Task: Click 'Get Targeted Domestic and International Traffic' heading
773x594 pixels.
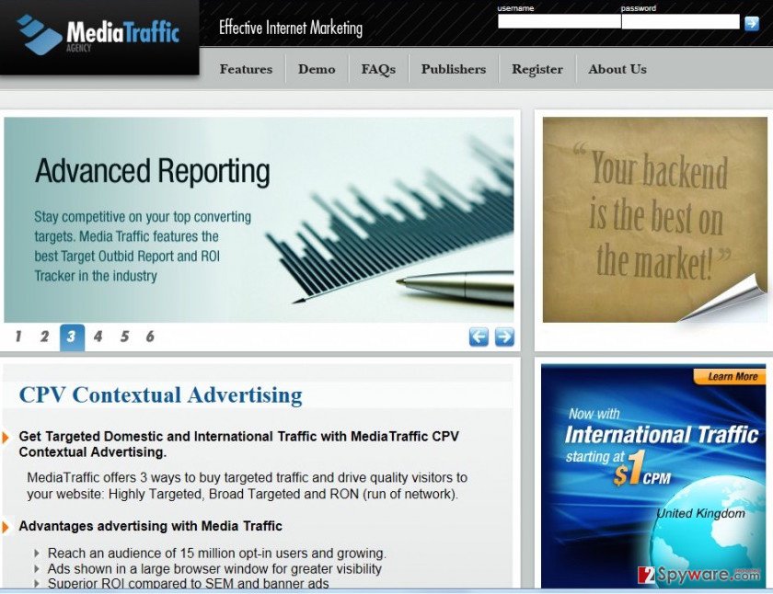Action: [239, 444]
